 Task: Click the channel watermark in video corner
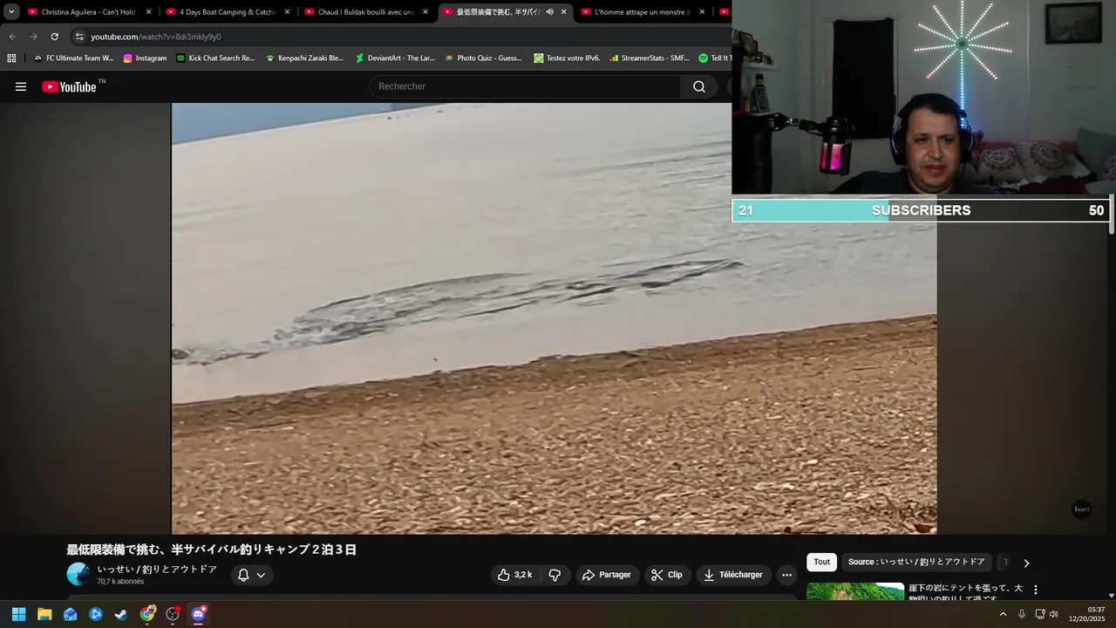(1081, 509)
